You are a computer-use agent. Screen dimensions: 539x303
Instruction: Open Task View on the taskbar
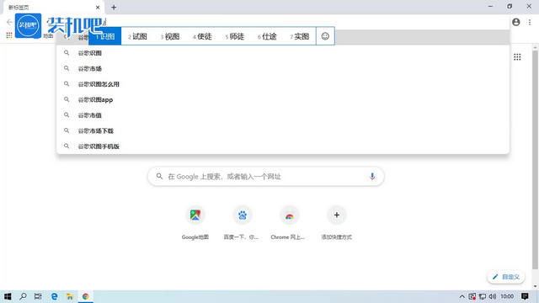[x=38, y=296]
